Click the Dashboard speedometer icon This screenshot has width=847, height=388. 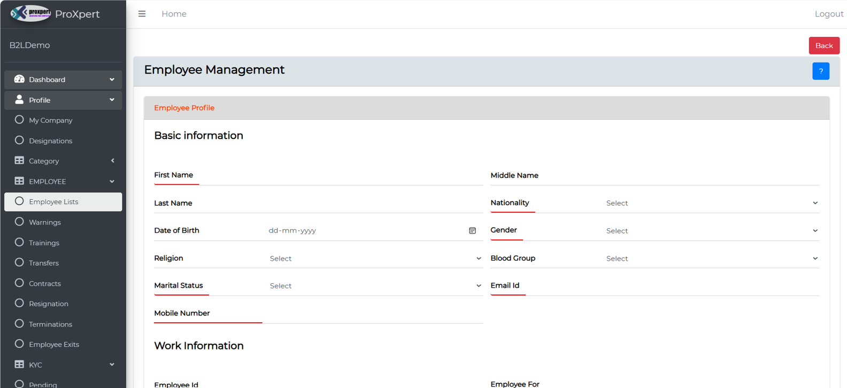coord(19,79)
